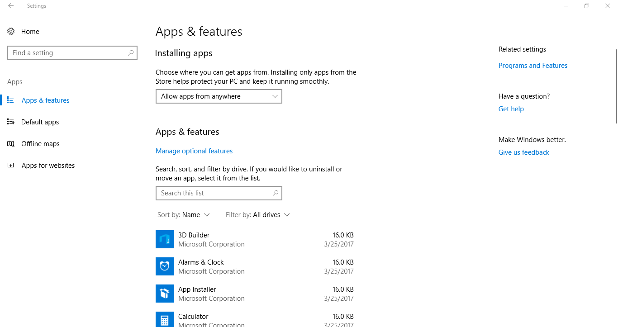
Task: Click Give us feedback link
Action: (524, 152)
